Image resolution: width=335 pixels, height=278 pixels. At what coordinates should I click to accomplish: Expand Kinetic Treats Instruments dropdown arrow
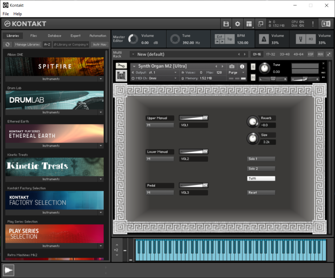coord(101,179)
